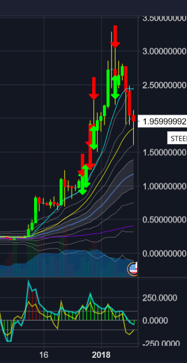Click the 0.00000000 price axis label

(165, 254)
